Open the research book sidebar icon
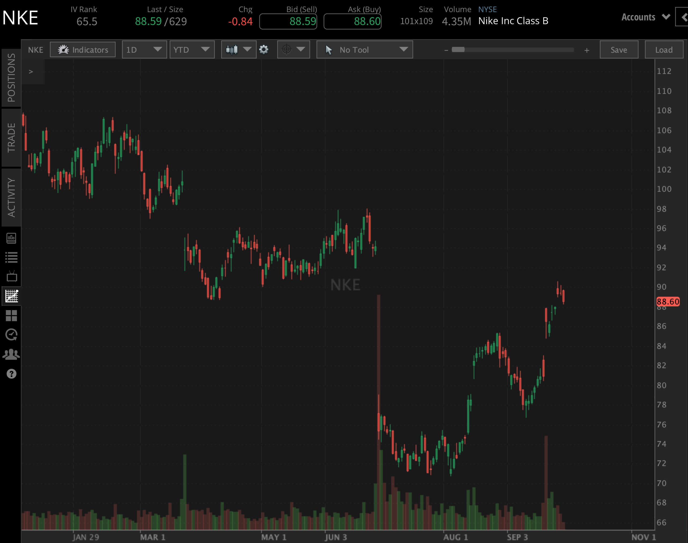688x543 pixels. click(12, 238)
